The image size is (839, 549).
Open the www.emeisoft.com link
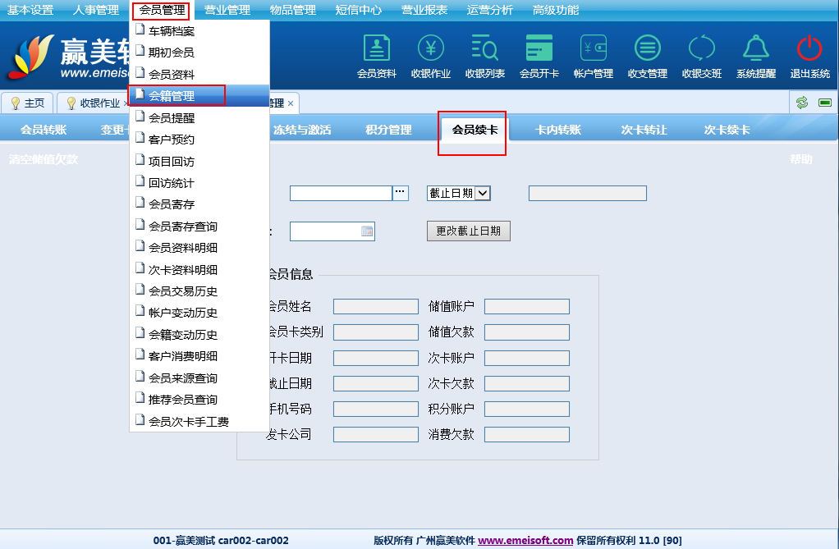[525, 541]
